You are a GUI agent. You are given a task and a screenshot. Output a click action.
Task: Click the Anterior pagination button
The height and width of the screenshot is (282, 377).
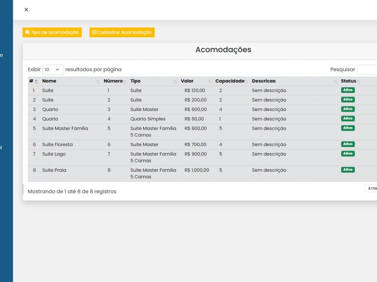click(x=371, y=188)
